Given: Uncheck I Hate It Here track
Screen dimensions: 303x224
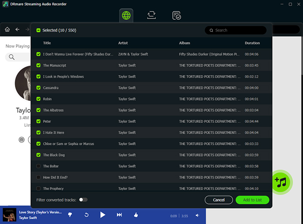Looking at the screenshot, I should click(38, 132).
